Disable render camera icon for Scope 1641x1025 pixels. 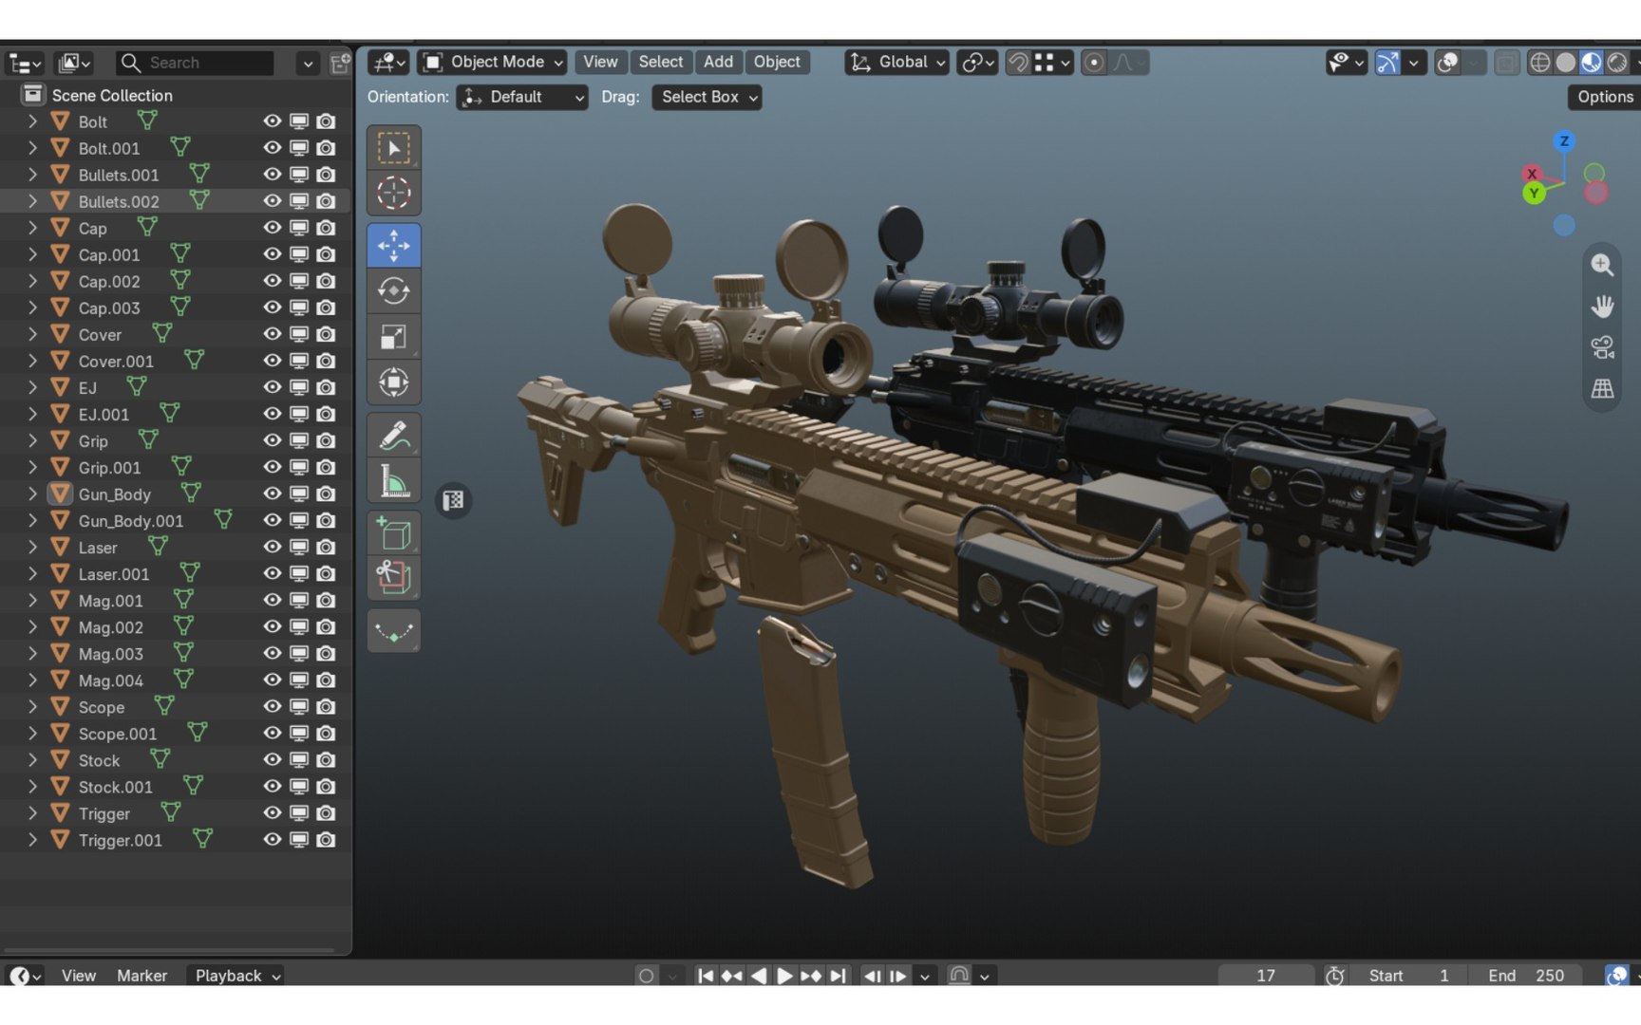[x=326, y=707]
